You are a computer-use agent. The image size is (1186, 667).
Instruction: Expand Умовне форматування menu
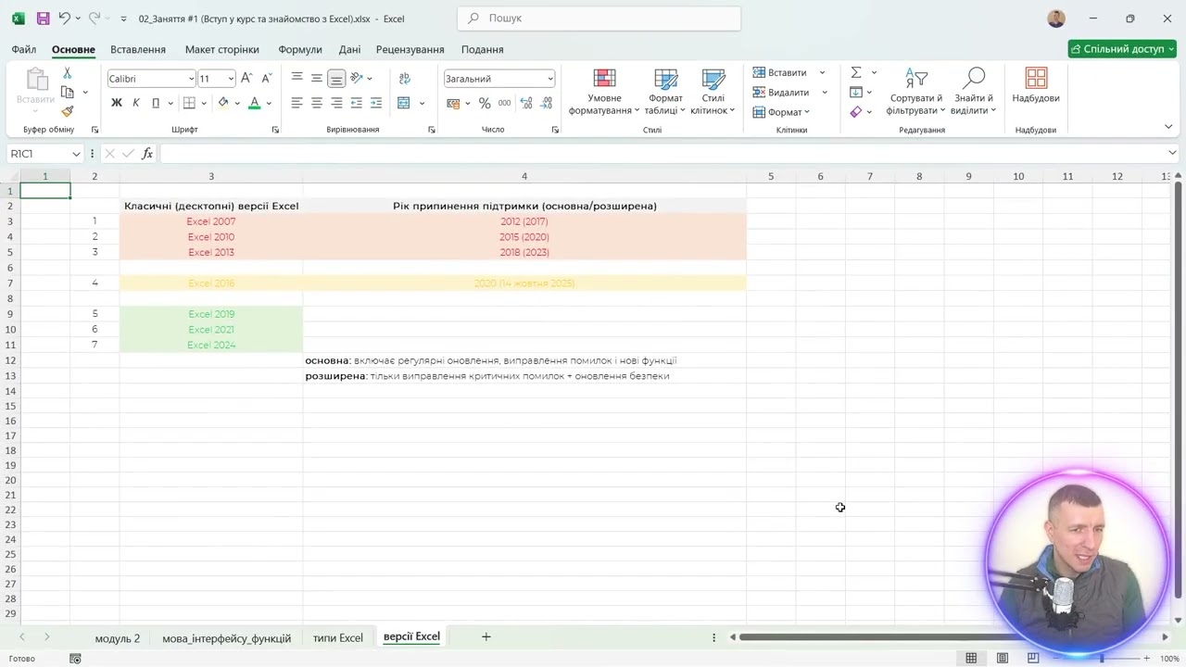(604, 91)
